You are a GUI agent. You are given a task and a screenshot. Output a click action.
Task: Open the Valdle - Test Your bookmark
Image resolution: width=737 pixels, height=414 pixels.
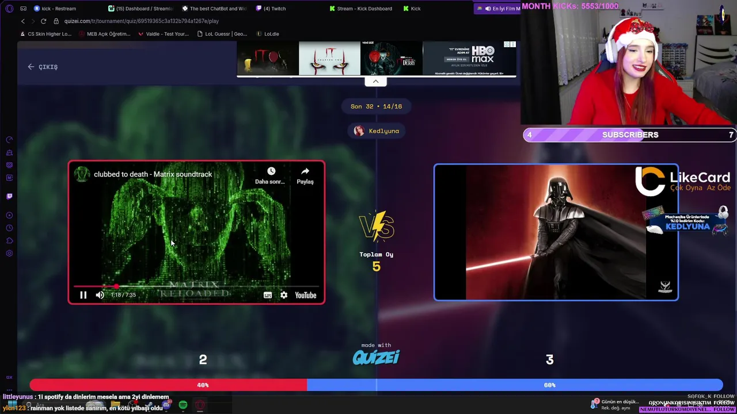(164, 34)
